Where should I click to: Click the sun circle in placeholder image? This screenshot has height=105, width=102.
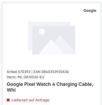[x=42, y=31]
